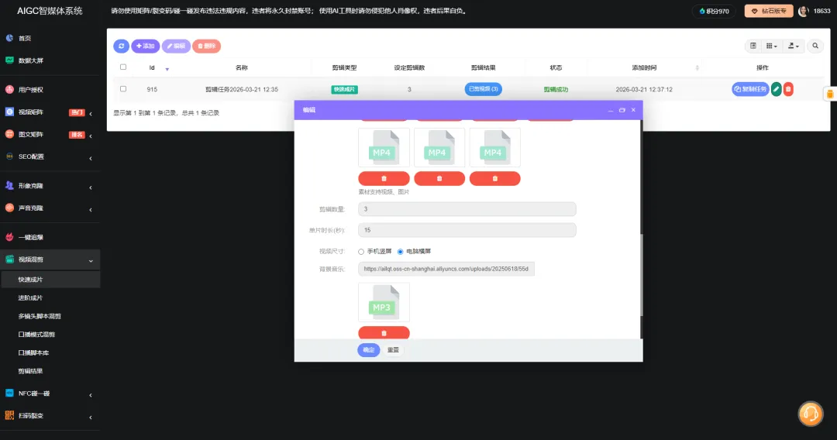Viewport: 837px width, 440px height.
Task: Click the 背景音乐 URL input field
Action: coord(446,270)
